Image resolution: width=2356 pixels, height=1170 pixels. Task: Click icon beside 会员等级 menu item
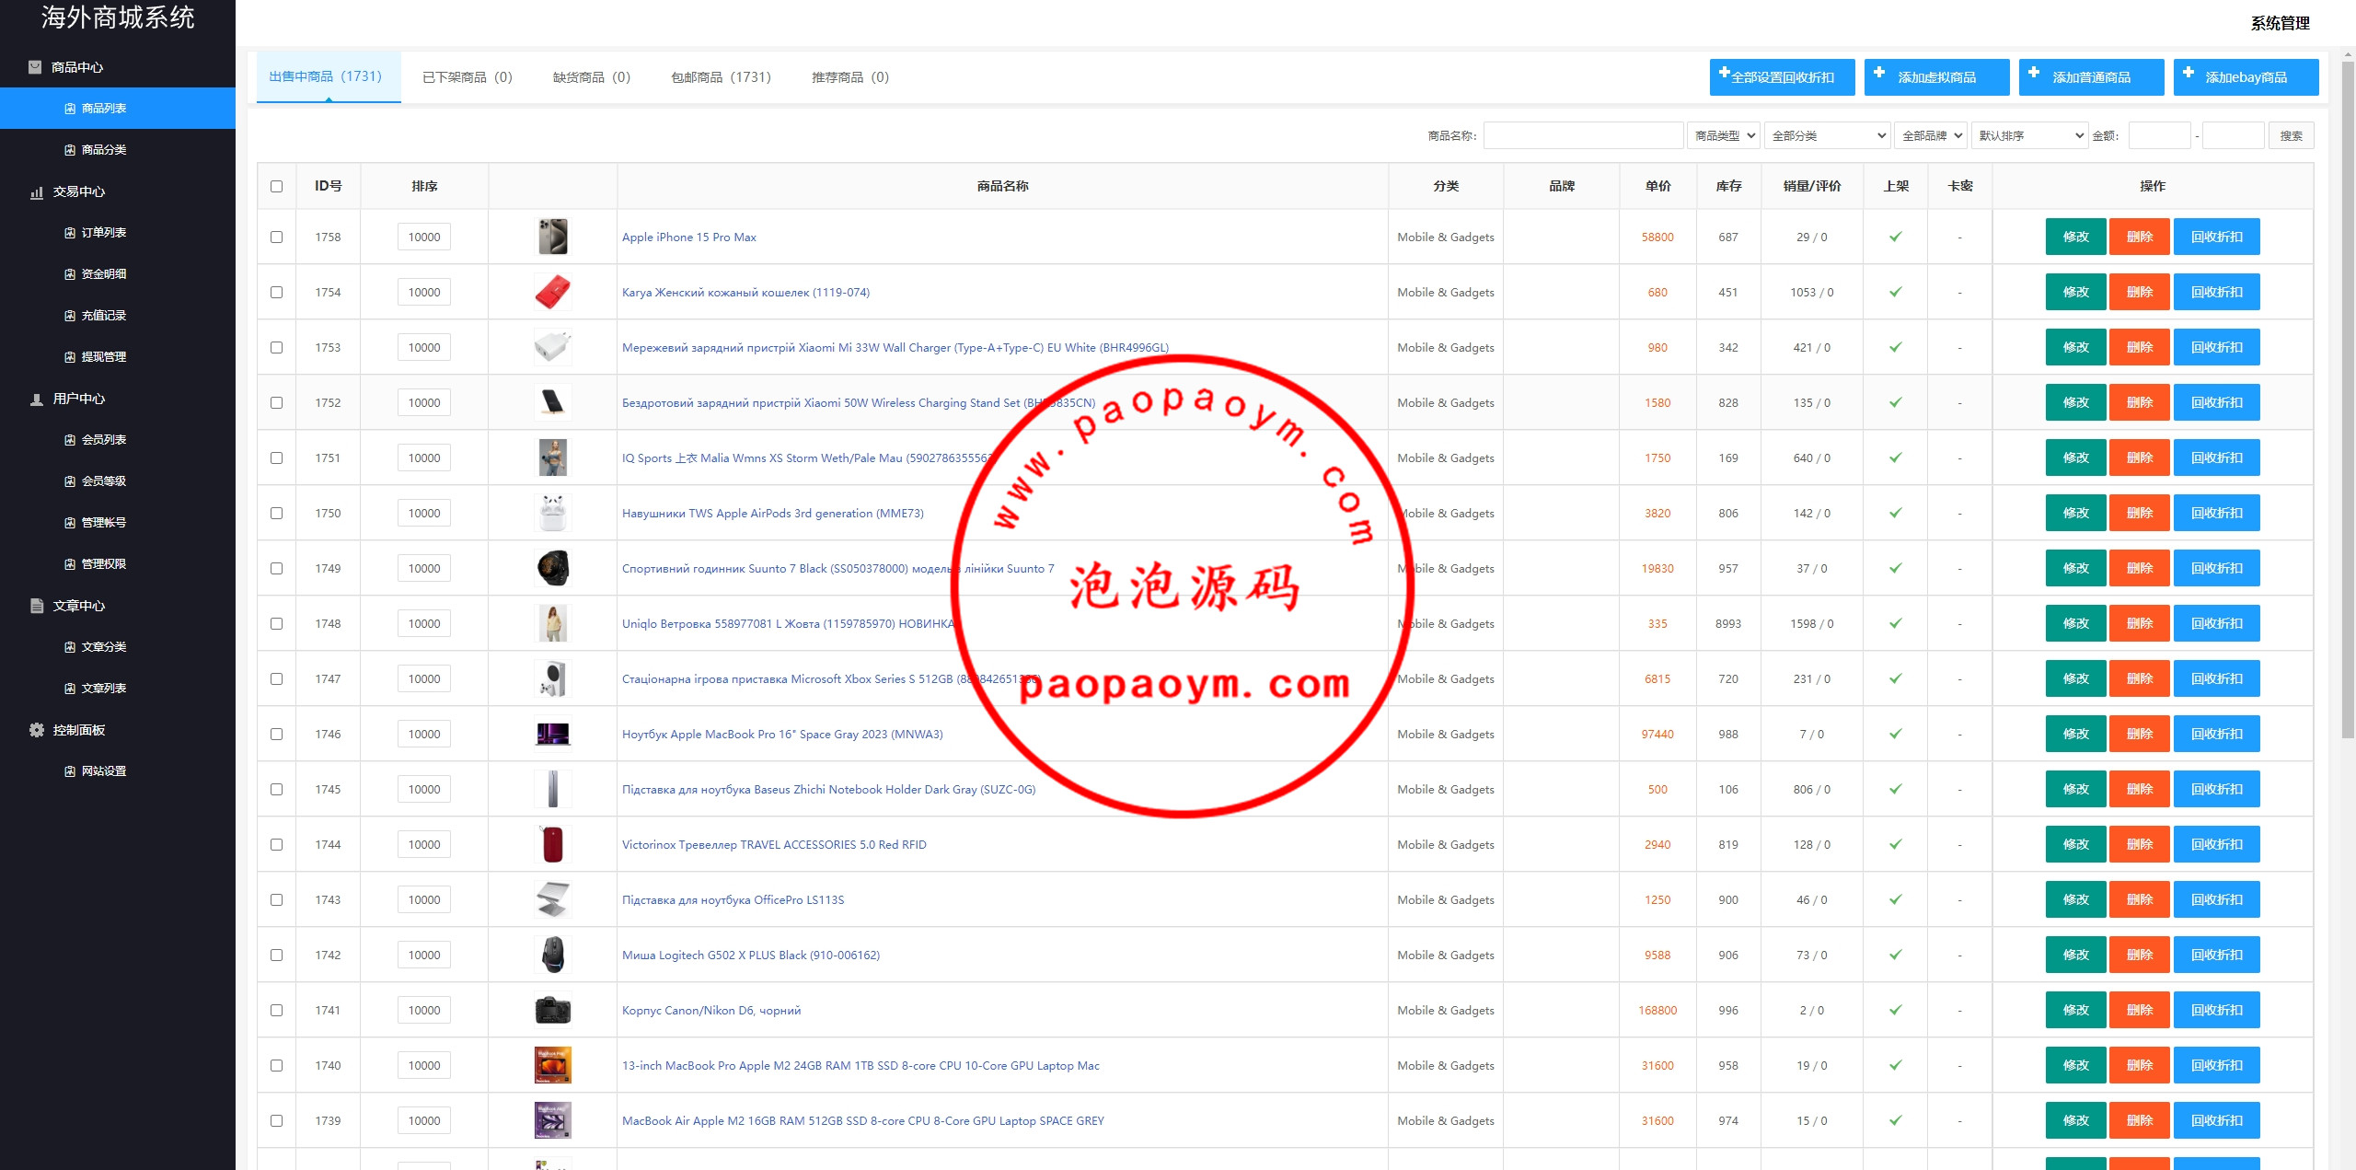point(70,481)
